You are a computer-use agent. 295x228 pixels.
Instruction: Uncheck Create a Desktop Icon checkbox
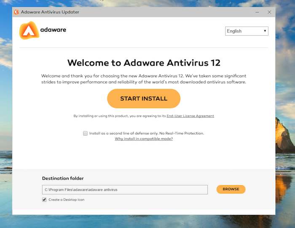pyautogui.click(x=44, y=200)
